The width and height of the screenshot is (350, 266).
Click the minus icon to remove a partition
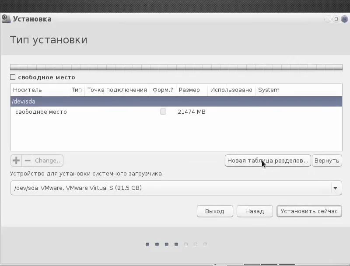coord(28,161)
